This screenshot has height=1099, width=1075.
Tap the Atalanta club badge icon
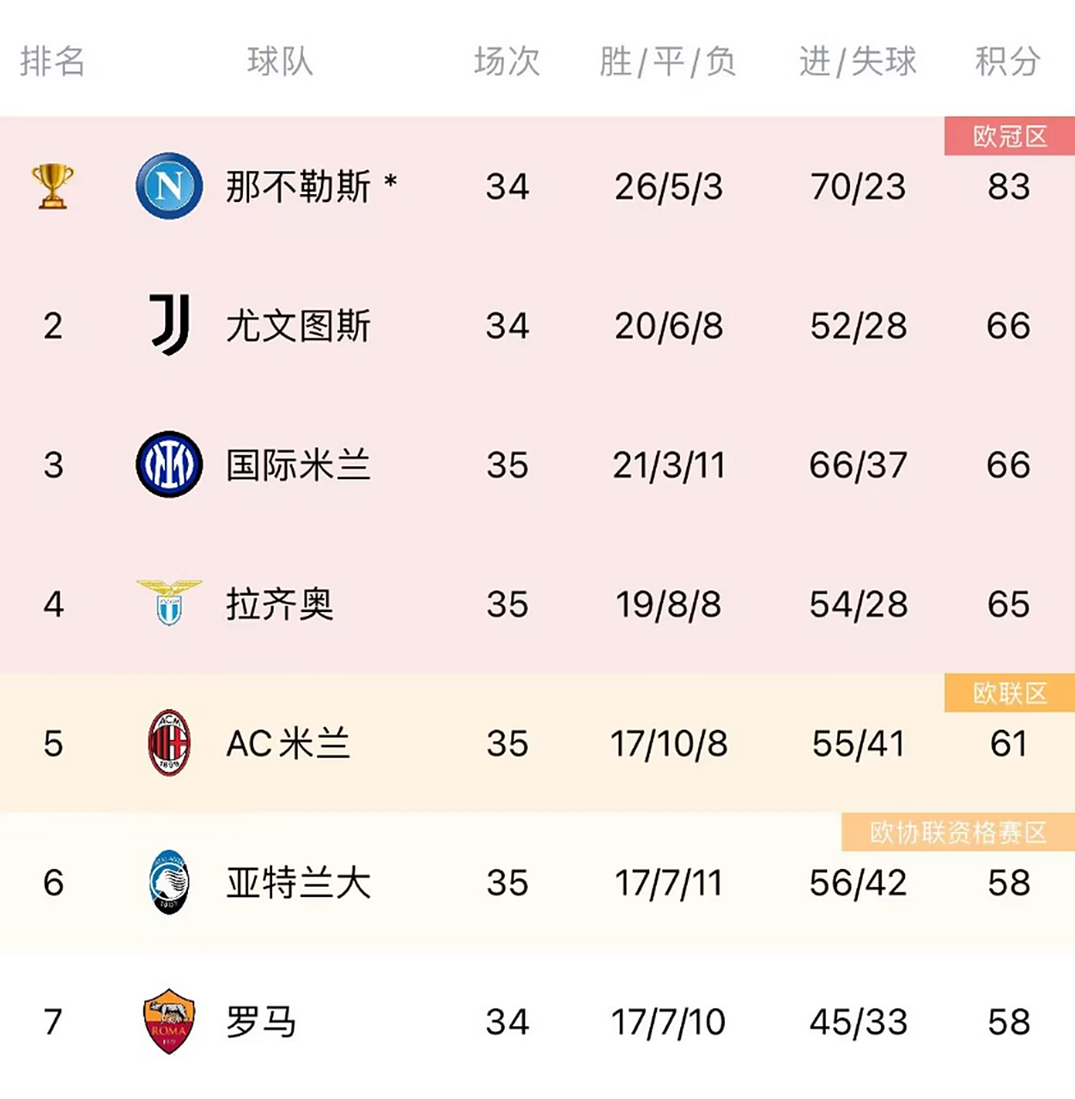click(x=169, y=882)
